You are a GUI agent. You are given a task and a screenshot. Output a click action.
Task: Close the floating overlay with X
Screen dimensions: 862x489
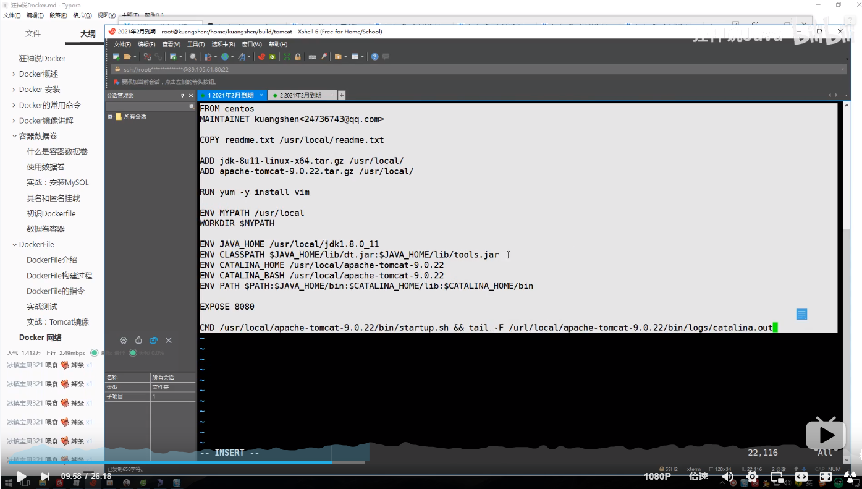(x=169, y=340)
